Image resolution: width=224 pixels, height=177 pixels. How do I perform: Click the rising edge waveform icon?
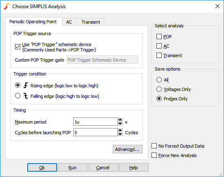(x=26, y=85)
